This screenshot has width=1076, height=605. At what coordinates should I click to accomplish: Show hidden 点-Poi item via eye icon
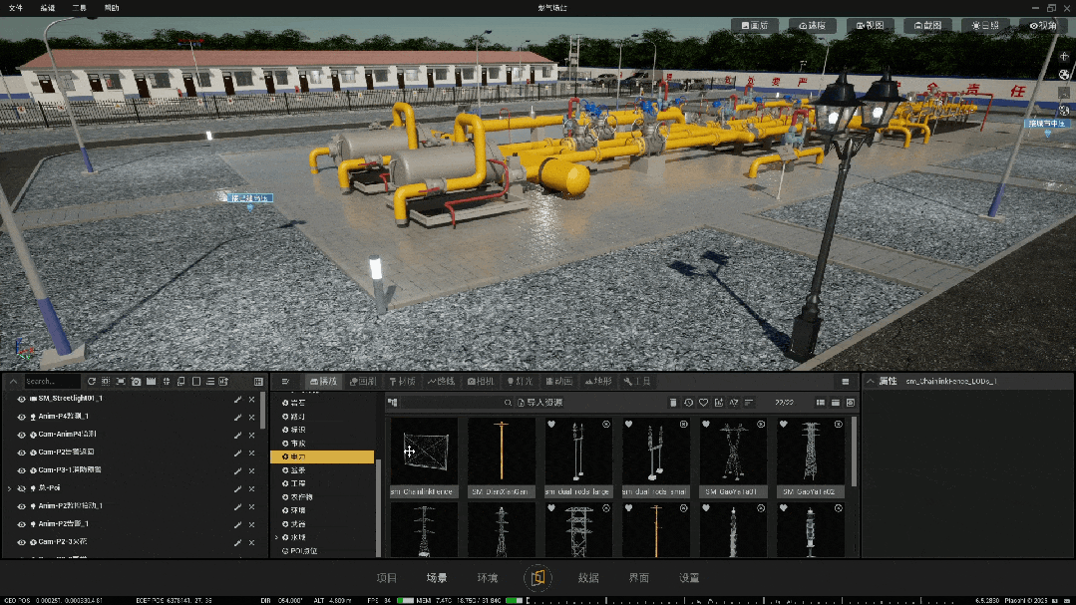coord(21,489)
